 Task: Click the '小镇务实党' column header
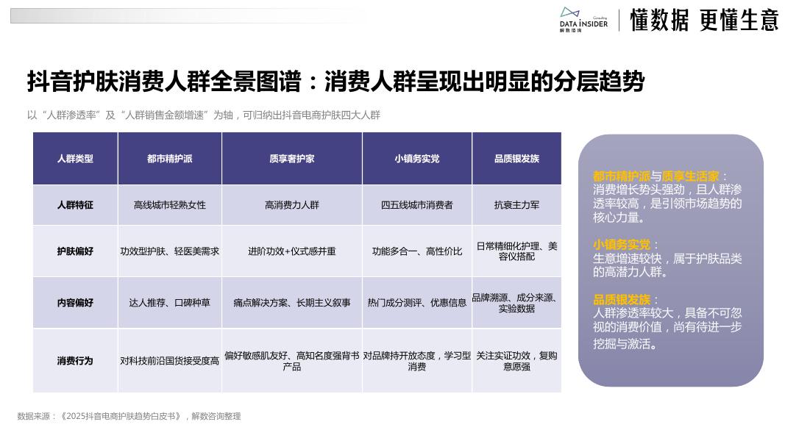point(417,159)
